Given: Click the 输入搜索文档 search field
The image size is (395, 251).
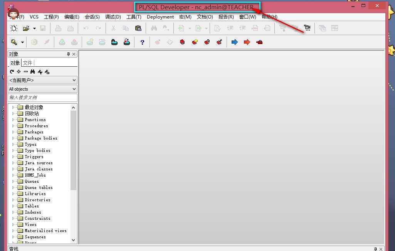Looking at the screenshot, I should click(42, 98).
